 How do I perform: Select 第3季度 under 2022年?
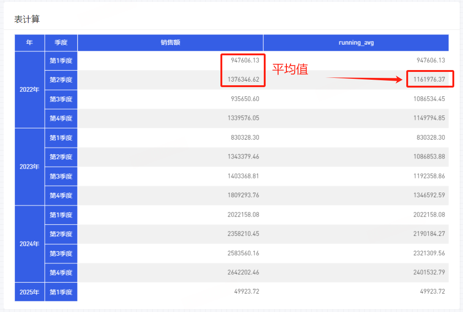(61, 99)
